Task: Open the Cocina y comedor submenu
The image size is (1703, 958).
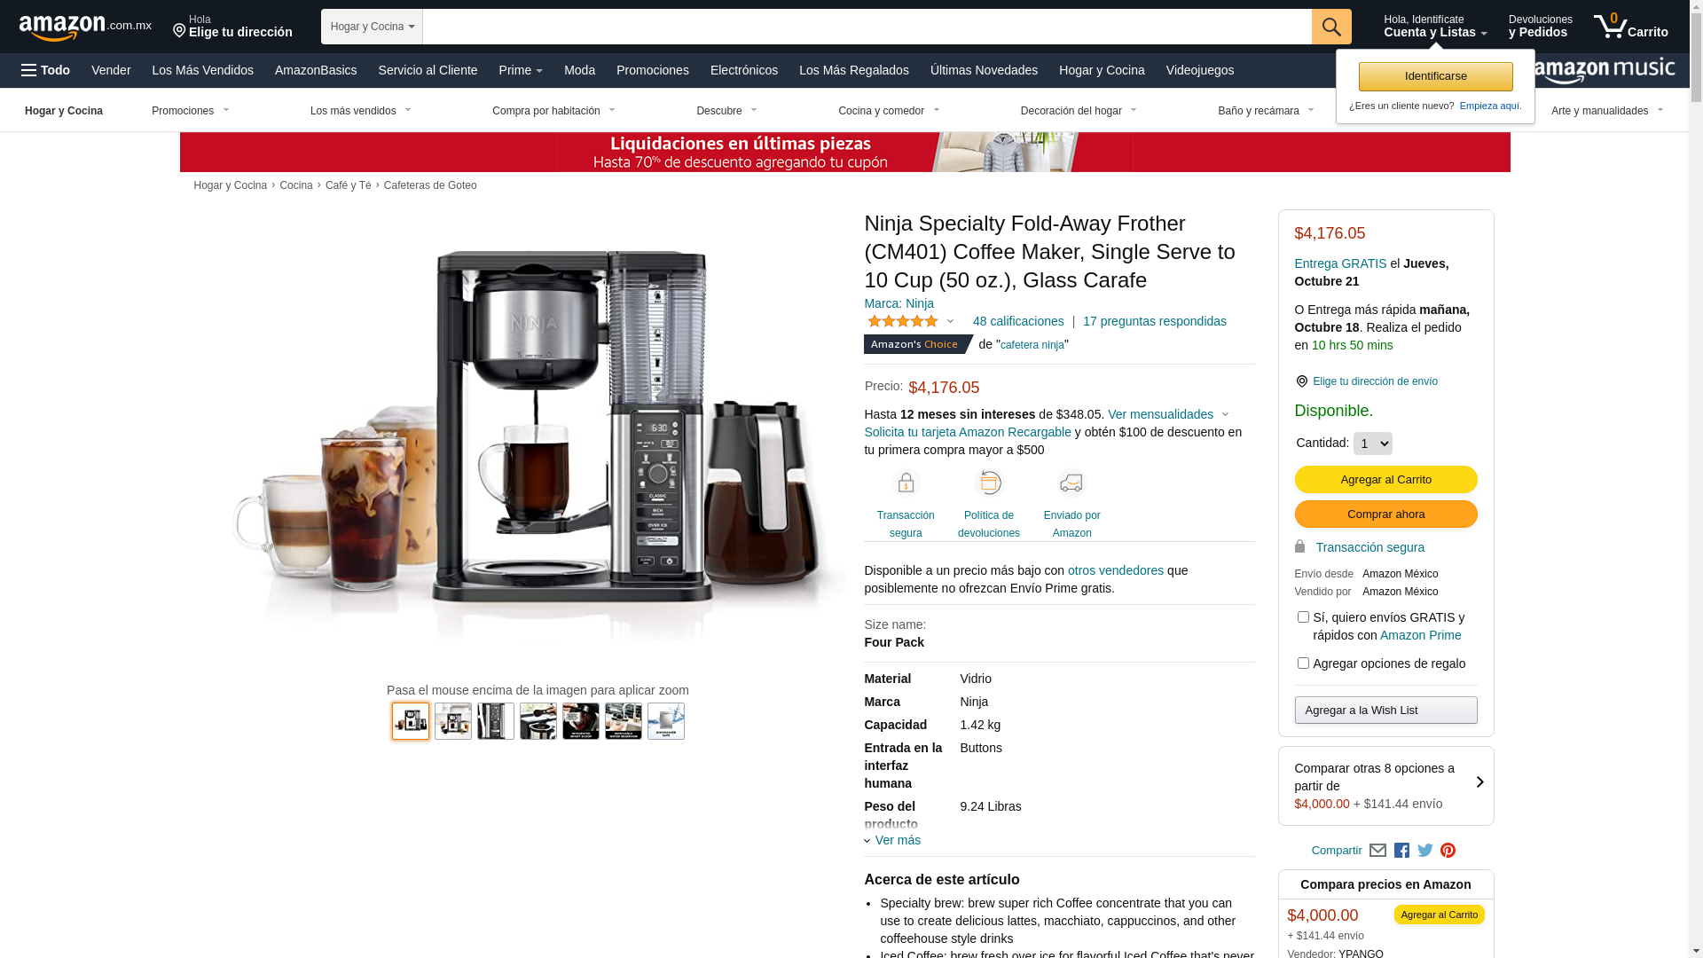Action: coord(889,111)
